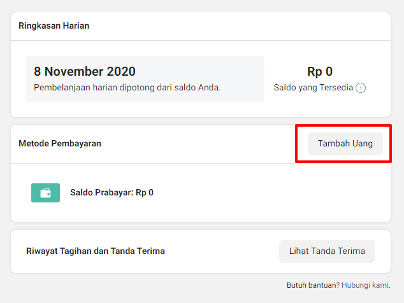Image resolution: width=404 pixels, height=303 pixels.
Task: Select the Ringkasan Harian heading
Action: [54, 26]
